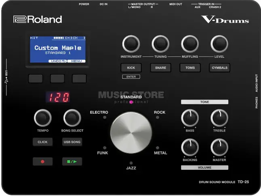Adjust the TEMPO knob
The image size is (261, 196).
[x=43, y=118]
